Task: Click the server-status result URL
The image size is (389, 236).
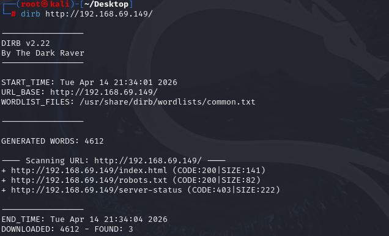Action: click(97, 190)
